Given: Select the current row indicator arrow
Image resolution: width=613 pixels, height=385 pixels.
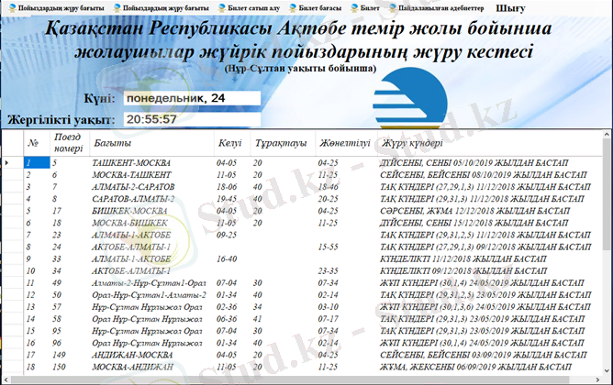Looking at the screenshot, I should [6, 162].
